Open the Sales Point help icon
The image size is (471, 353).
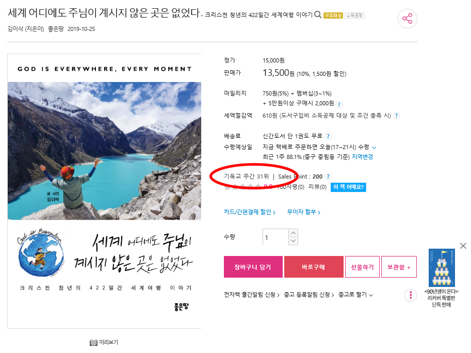pyautogui.click(x=328, y=176)
